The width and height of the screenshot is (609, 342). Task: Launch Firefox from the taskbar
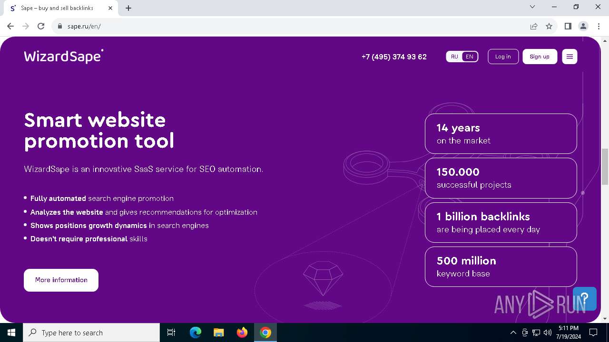point(242,332)
